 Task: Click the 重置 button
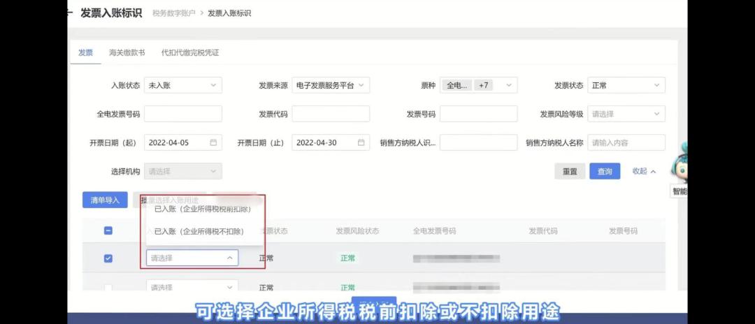coord(570,171)
